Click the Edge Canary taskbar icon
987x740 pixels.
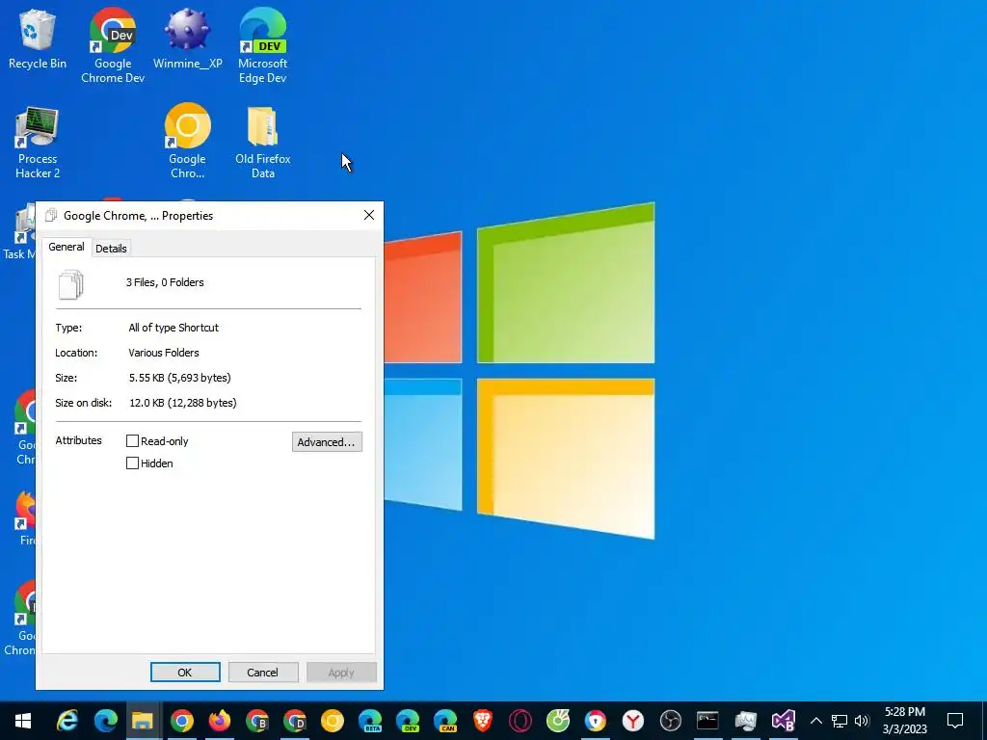445,721
